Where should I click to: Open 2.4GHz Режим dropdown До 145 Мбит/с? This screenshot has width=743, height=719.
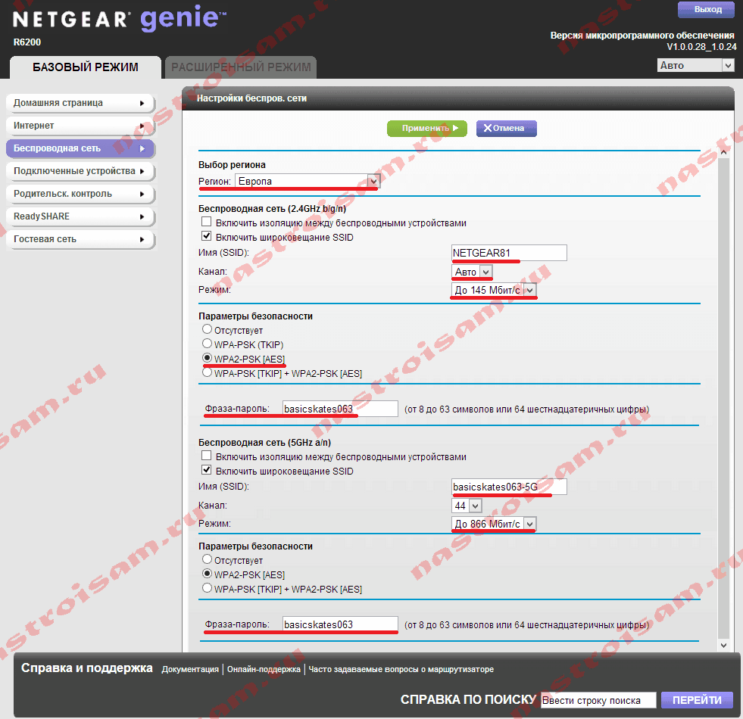(495, 290)
